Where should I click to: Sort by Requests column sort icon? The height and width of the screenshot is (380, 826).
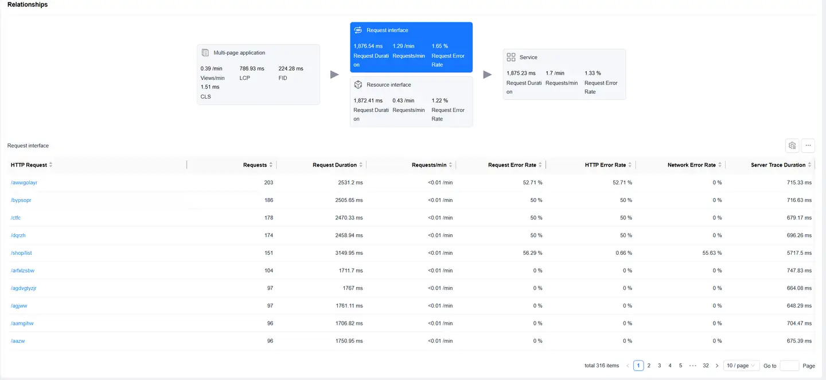271,165
